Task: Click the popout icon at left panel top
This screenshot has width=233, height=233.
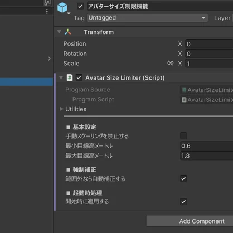Action: [47, 3]
